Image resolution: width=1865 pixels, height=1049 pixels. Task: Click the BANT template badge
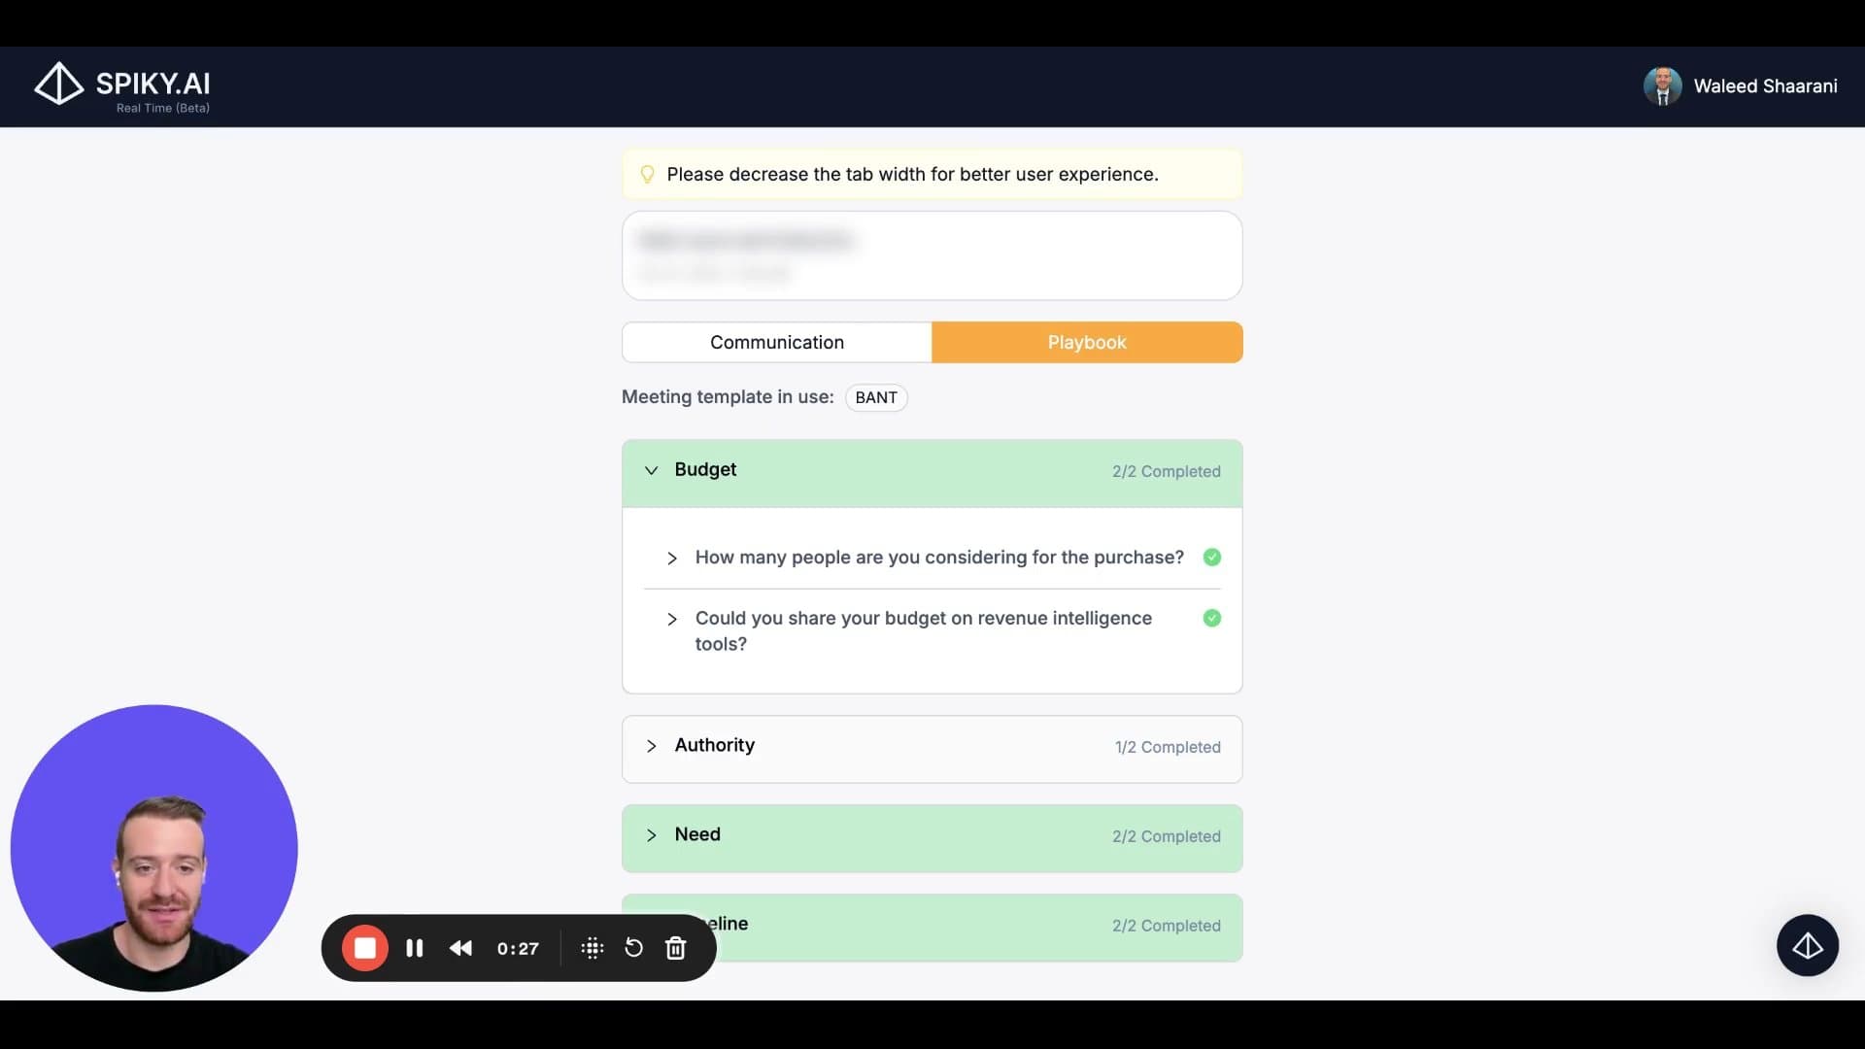[x=876, y=397]
